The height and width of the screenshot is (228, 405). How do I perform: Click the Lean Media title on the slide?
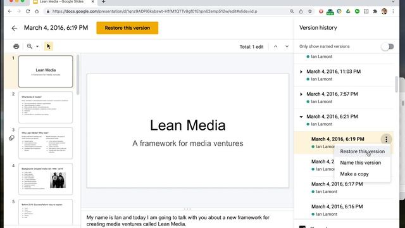188,125
